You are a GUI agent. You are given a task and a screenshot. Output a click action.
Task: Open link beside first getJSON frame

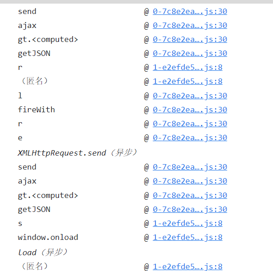pos(190,53)
